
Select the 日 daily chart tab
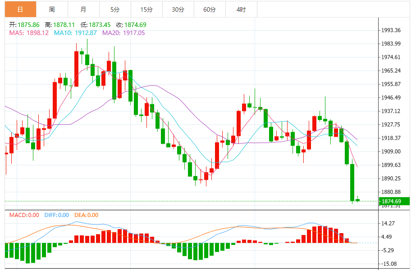point(20,9)
